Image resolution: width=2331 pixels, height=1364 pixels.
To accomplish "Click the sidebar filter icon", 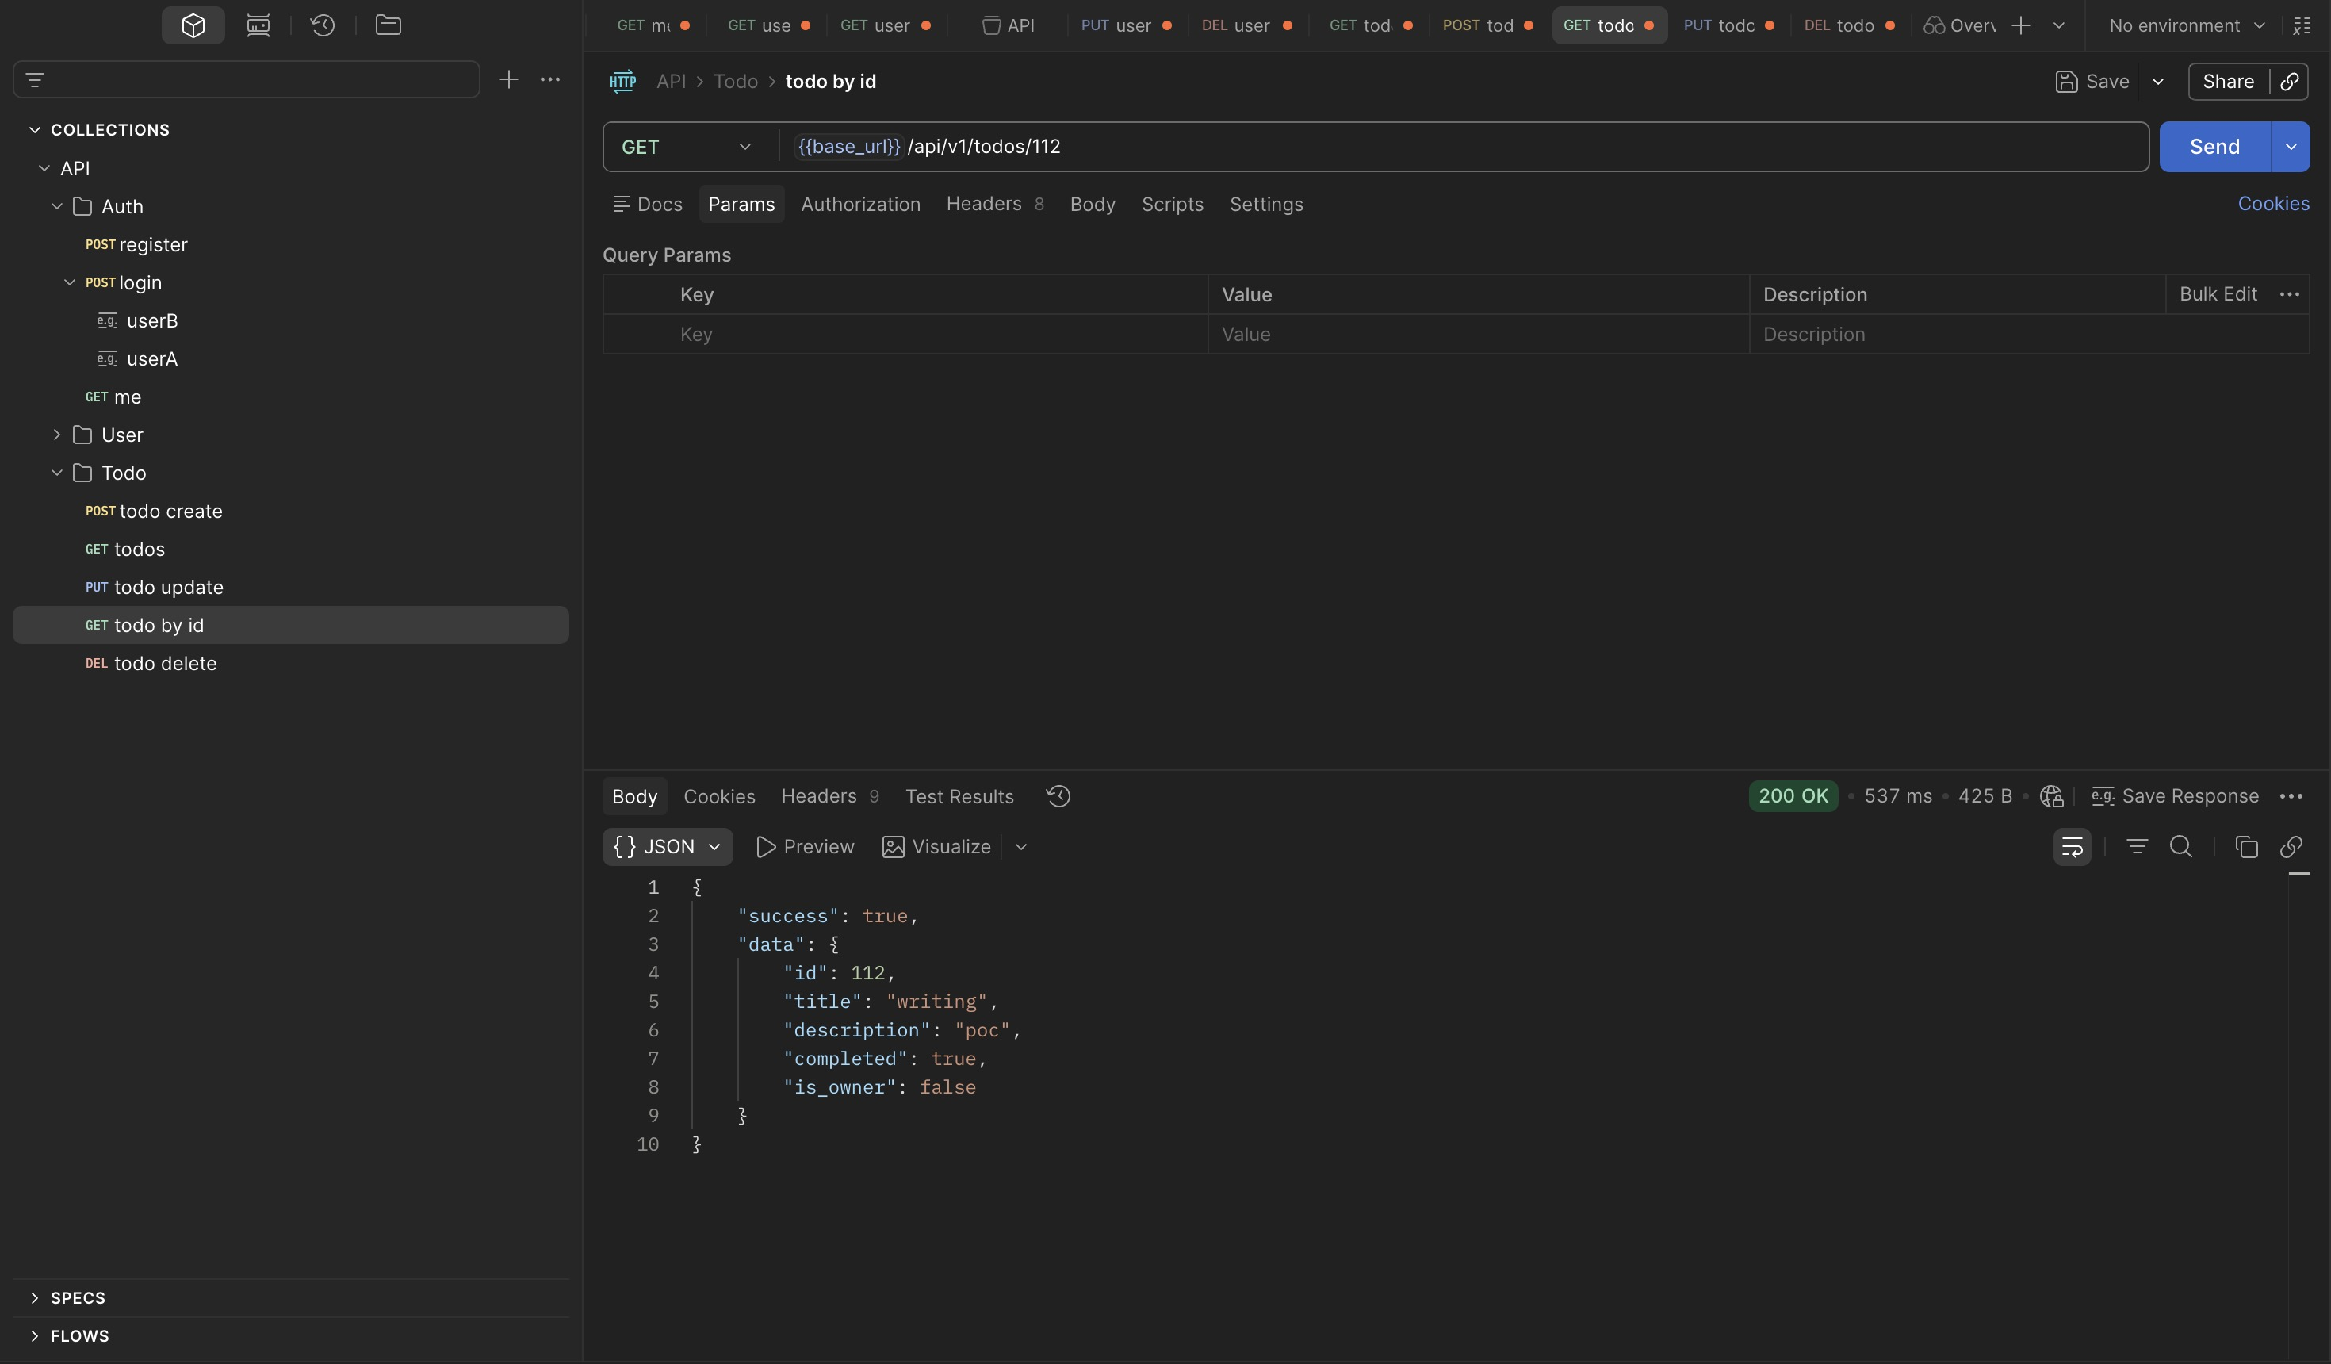I will pos(35,79).
